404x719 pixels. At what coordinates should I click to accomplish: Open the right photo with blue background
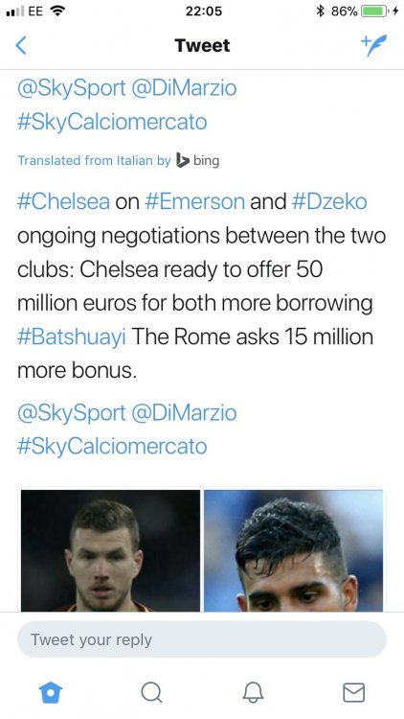tap(293, 550)
